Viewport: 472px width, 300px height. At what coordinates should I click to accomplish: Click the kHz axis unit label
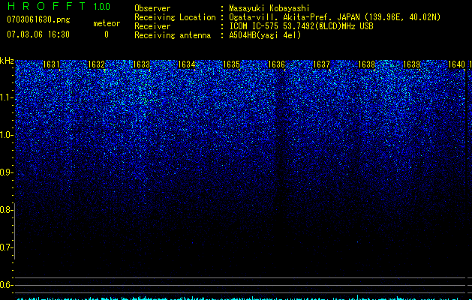click(x=7, y=61)
